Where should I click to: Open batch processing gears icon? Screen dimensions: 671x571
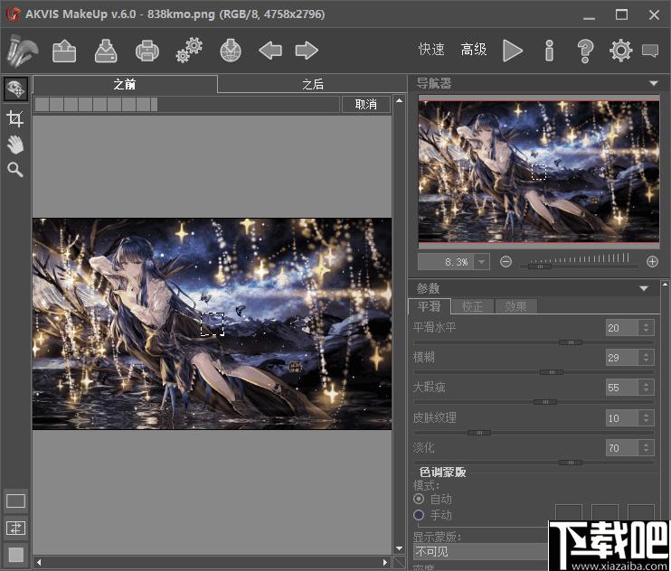tap(189, 51)
